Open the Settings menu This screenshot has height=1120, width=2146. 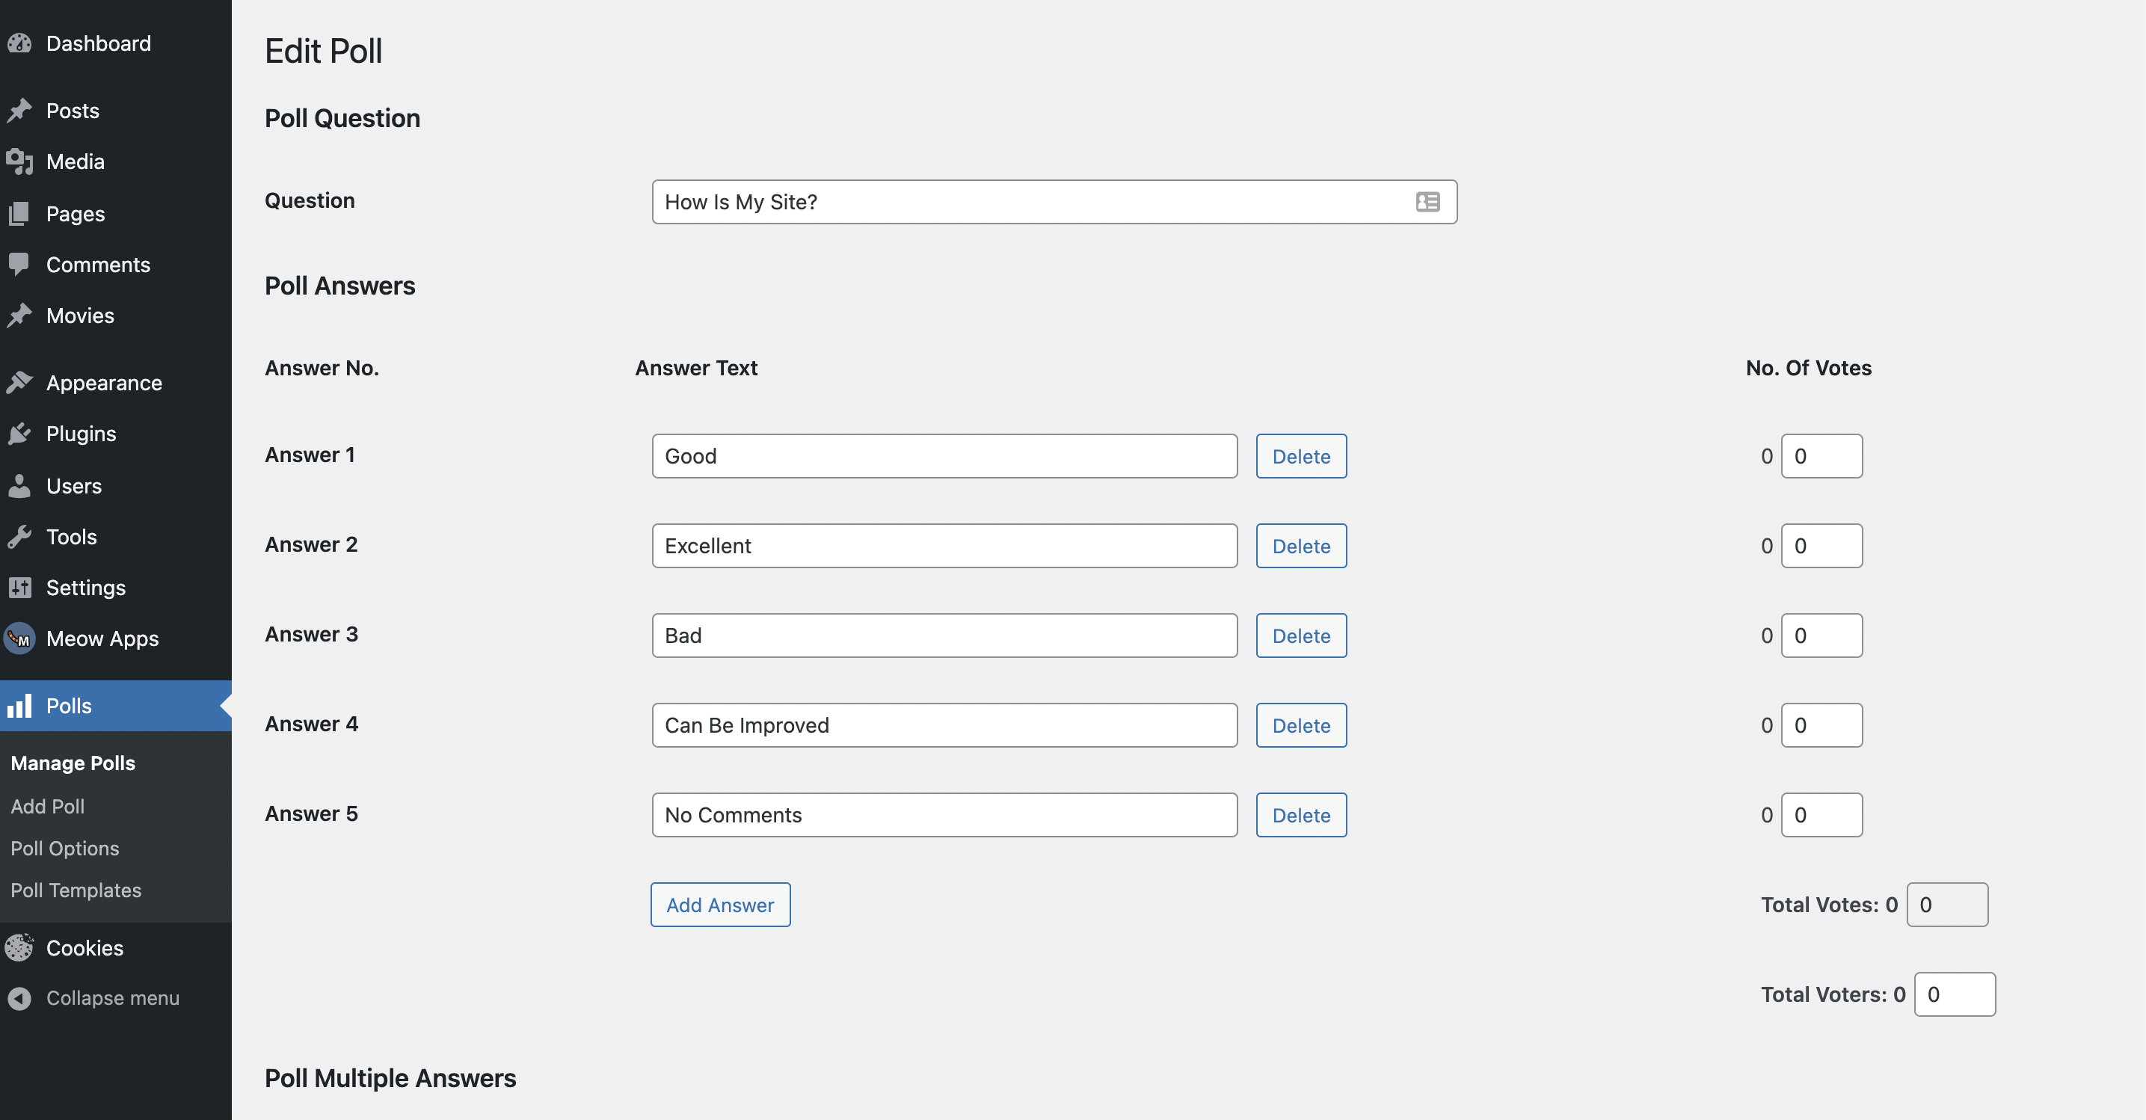pos(86,588)
